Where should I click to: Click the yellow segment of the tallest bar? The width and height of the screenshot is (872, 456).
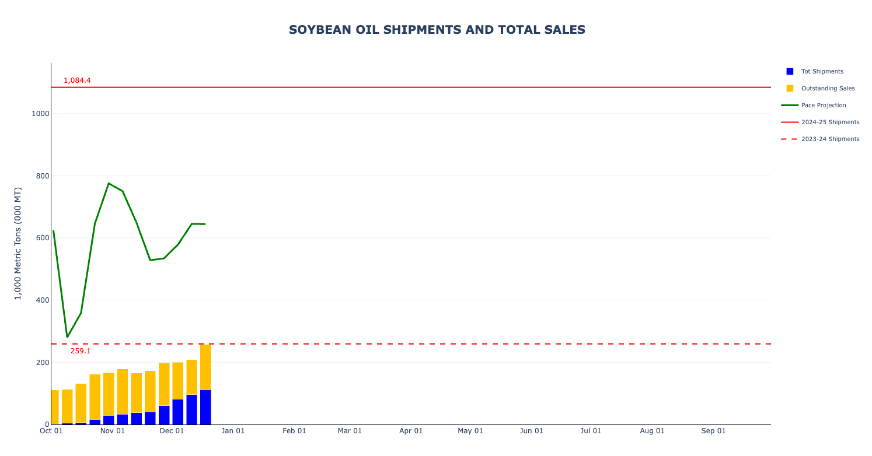pos(205,367)
